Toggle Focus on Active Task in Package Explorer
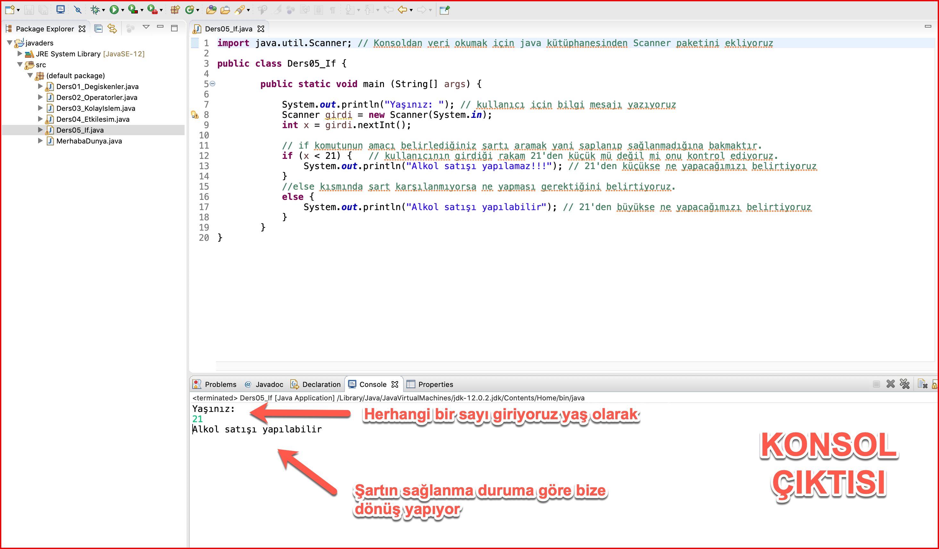 point(130,29)
